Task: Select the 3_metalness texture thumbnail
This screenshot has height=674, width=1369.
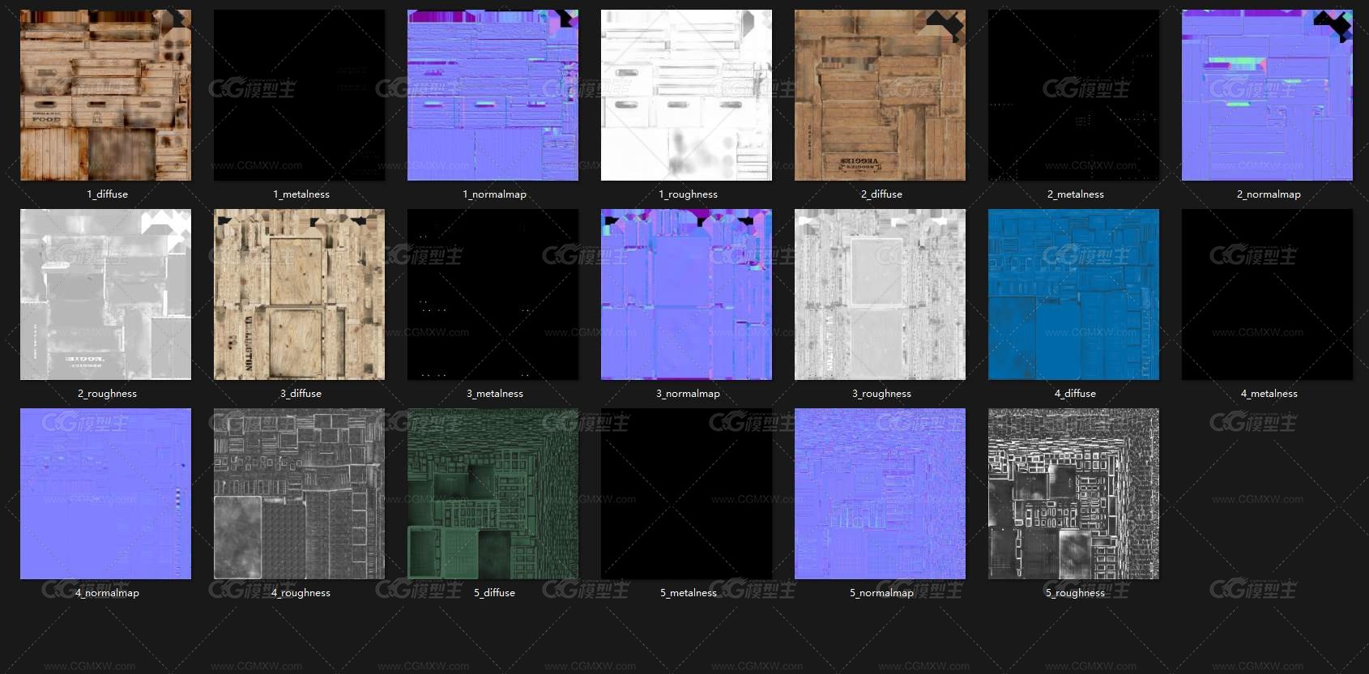Action: [x=493, y=294]
